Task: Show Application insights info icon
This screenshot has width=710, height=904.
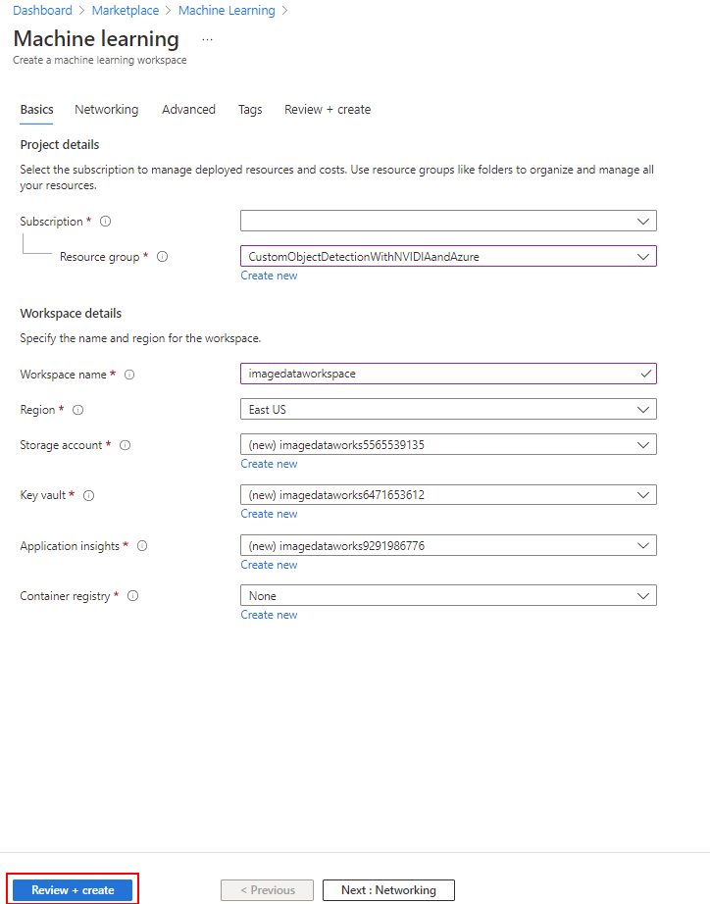Action: 142,545
